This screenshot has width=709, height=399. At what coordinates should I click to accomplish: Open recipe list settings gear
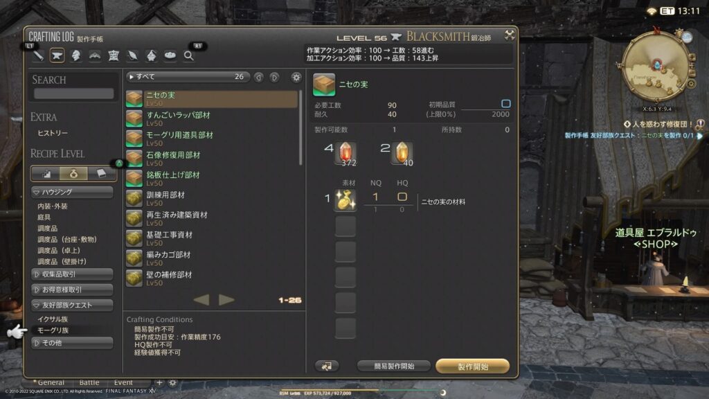pyautogui.click(x=296, y=78)
